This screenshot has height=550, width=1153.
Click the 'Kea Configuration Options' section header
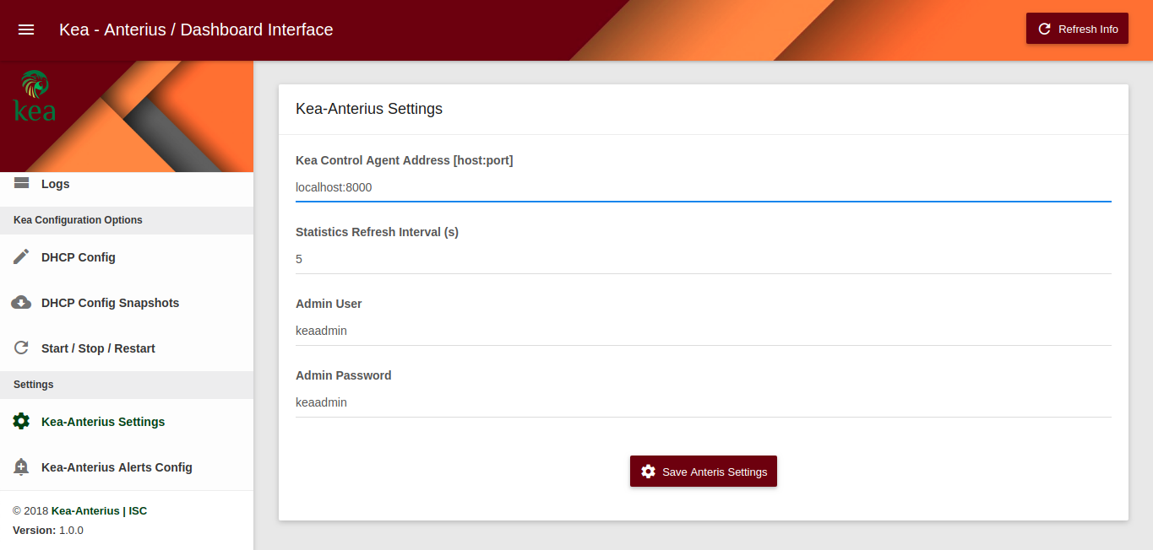[x=78, y=220]
